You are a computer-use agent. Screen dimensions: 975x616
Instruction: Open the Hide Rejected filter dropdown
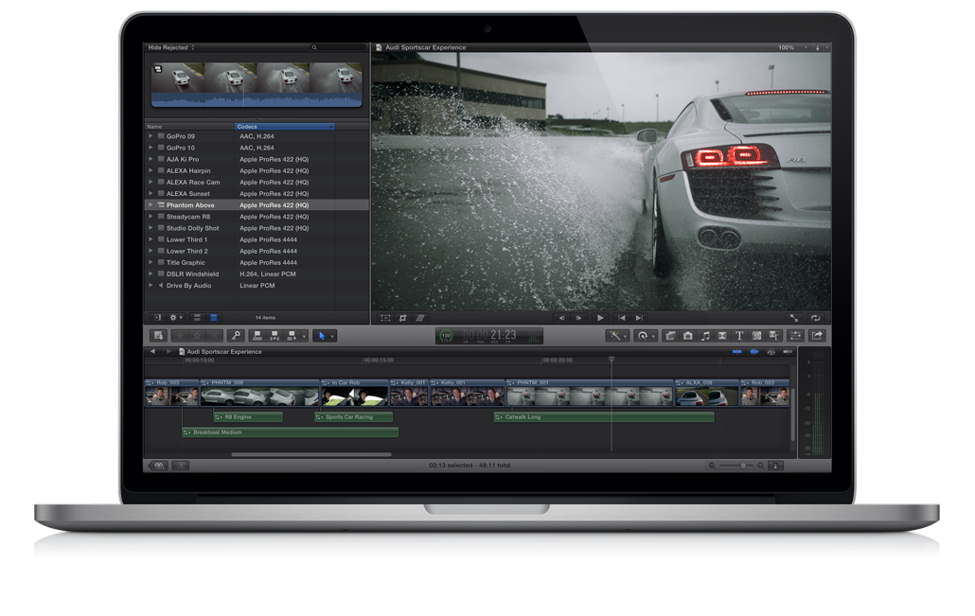(x=168, y=45)
